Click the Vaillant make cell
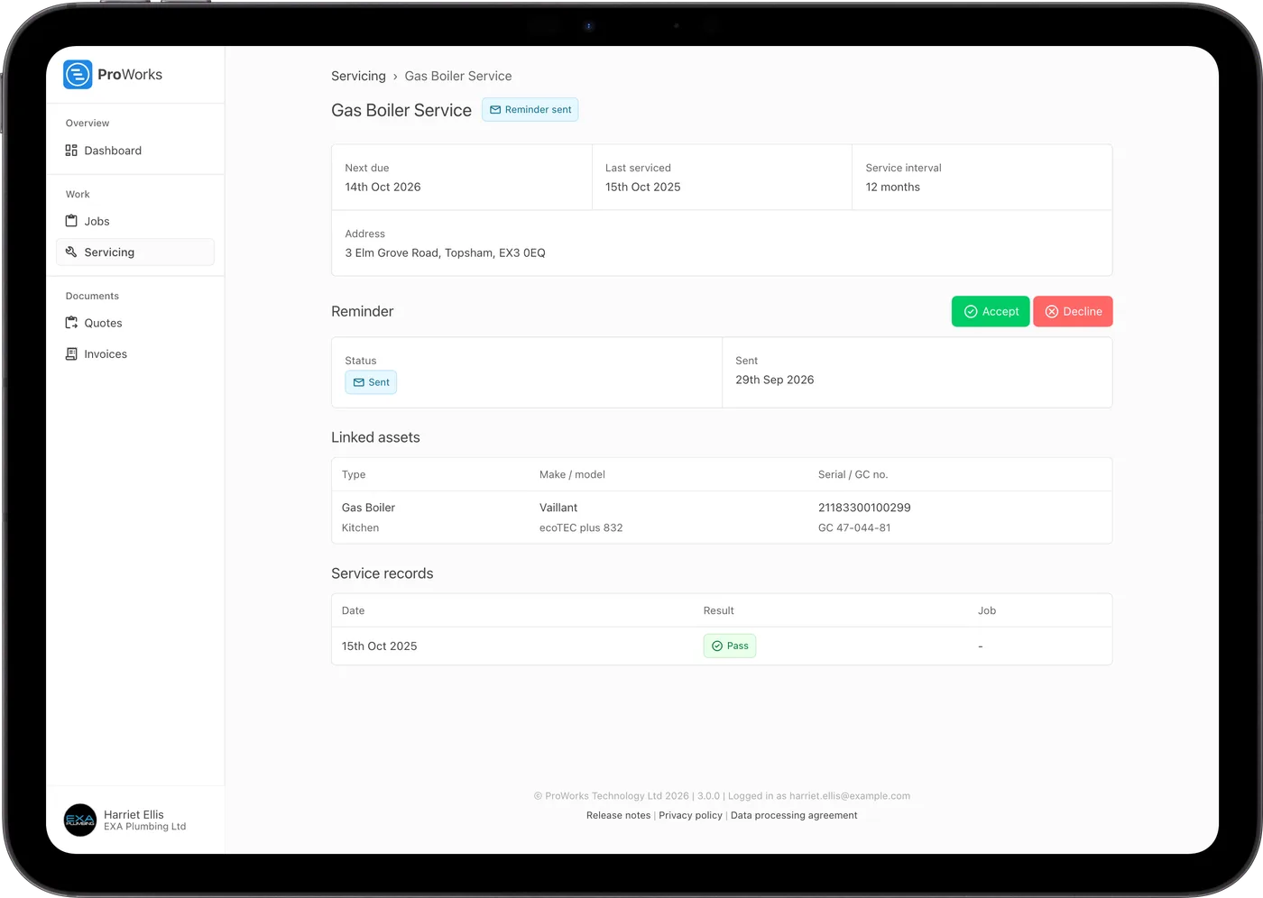This screenshot has height=898, width=1263. tap(558, 508)
